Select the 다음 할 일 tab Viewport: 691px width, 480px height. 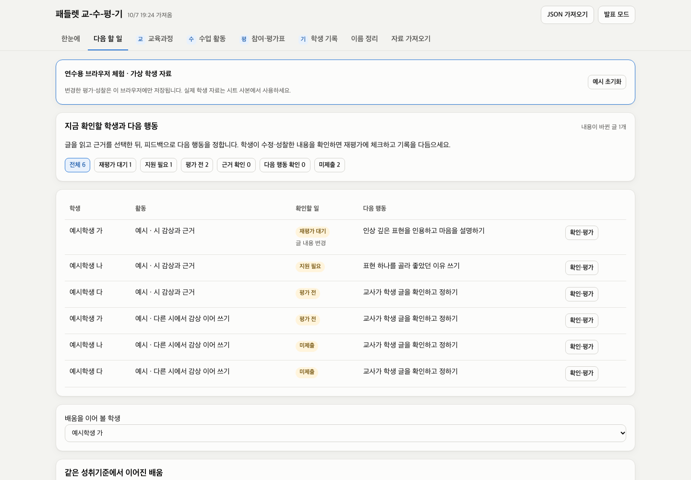click(108, 39)
